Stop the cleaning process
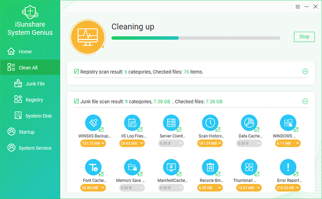Image resolution: width=322 pixels, height=199 pixels. tap(304, 37)
